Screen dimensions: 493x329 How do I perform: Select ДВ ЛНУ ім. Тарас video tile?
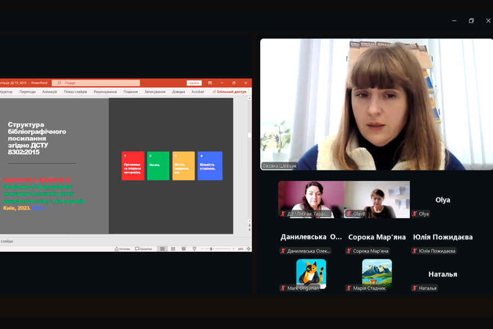coord(311,200)
